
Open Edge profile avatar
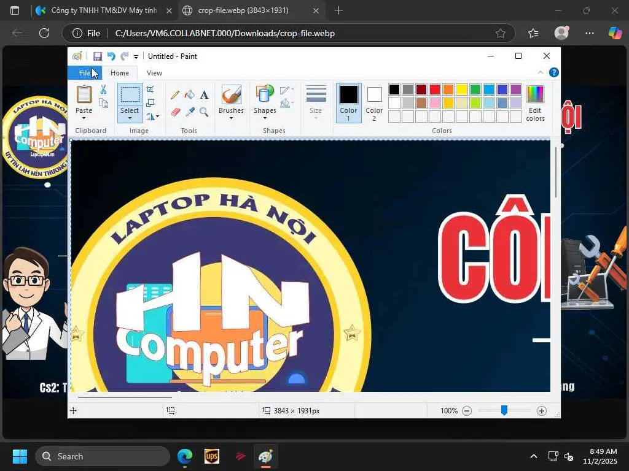[x=561, y=33]
